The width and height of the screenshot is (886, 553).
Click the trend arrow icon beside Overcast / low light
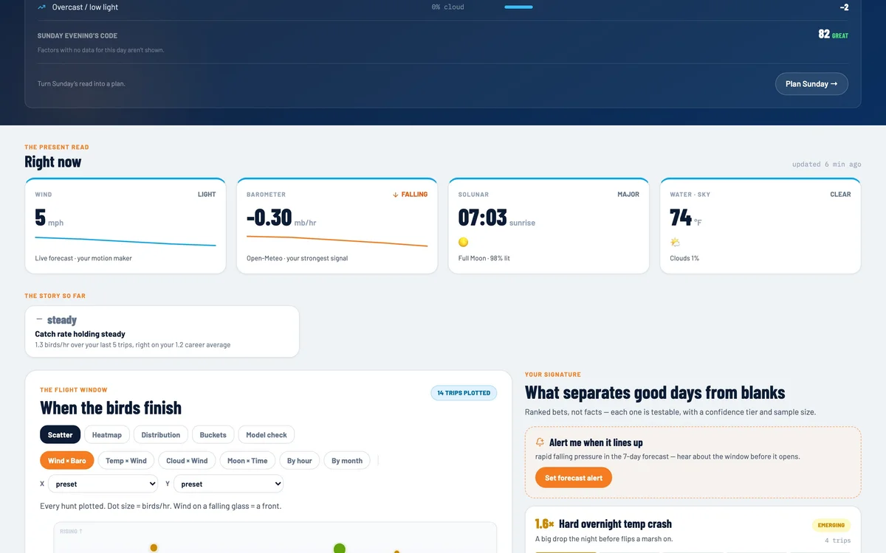click(42, 7)
